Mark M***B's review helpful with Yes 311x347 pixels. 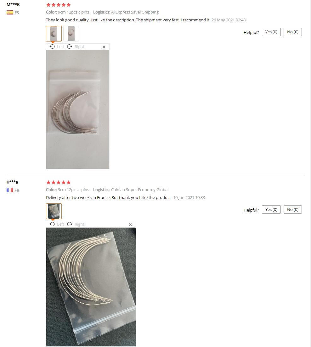coord(271,32)
